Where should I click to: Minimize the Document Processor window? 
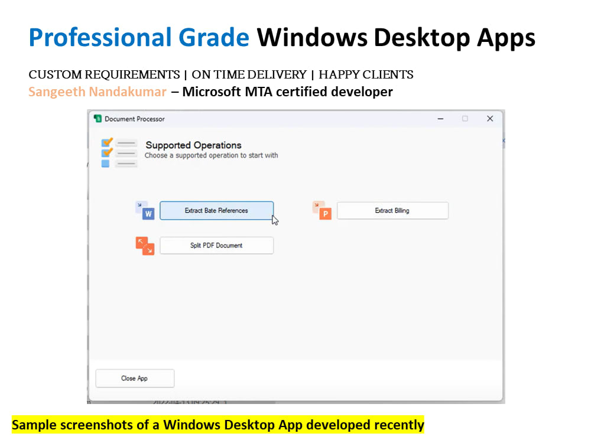click(440, 119)
